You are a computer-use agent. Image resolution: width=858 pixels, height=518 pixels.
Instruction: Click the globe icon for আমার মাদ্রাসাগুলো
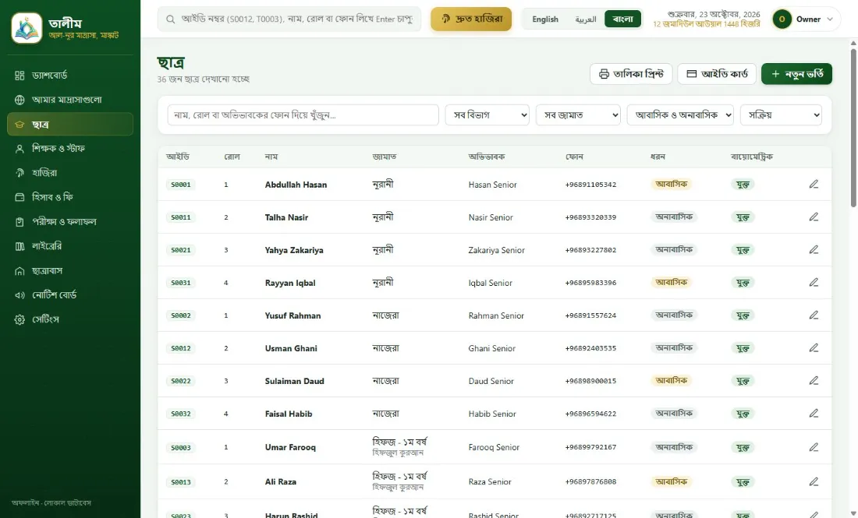[x=19, y=100]
